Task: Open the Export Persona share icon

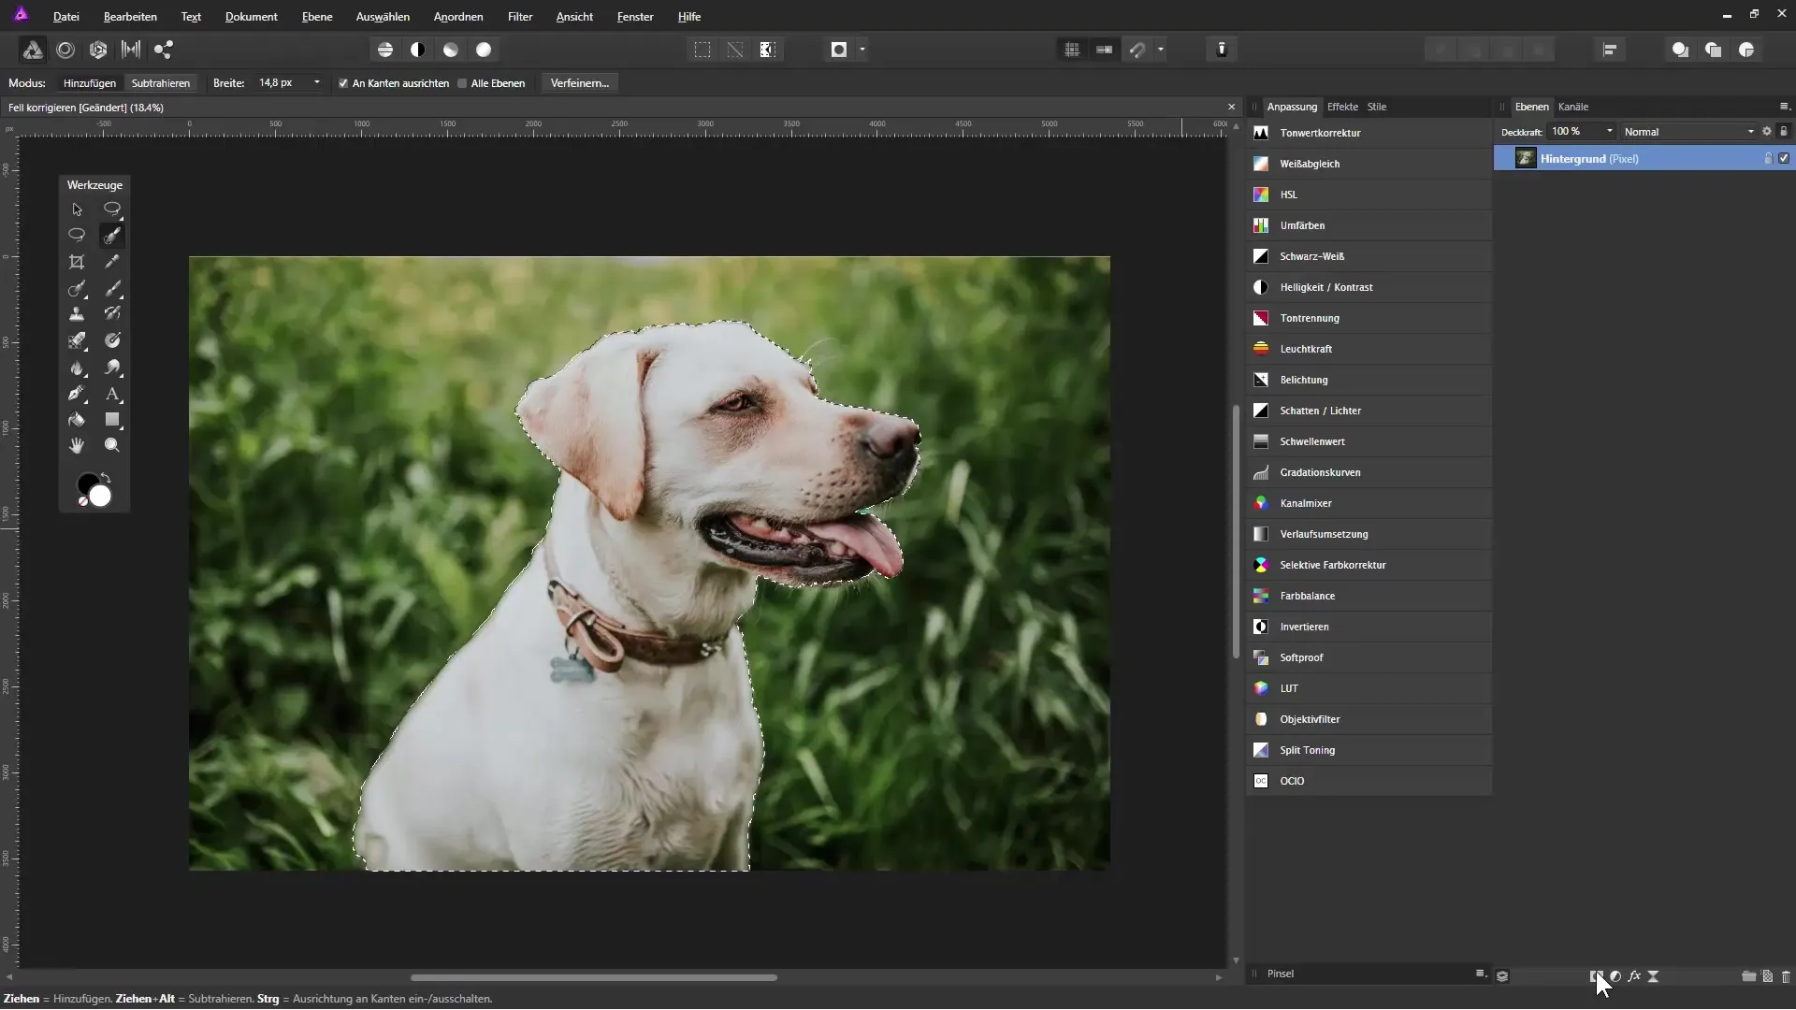Action: click(x=164, y=50)
